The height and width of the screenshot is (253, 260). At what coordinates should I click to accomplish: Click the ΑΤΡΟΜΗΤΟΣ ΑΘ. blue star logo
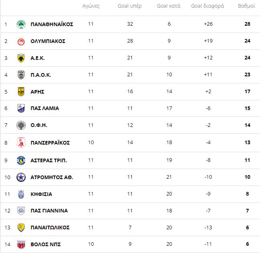(21, 177)
